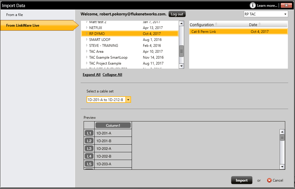Select the L5 row label badge

(89, 164)
